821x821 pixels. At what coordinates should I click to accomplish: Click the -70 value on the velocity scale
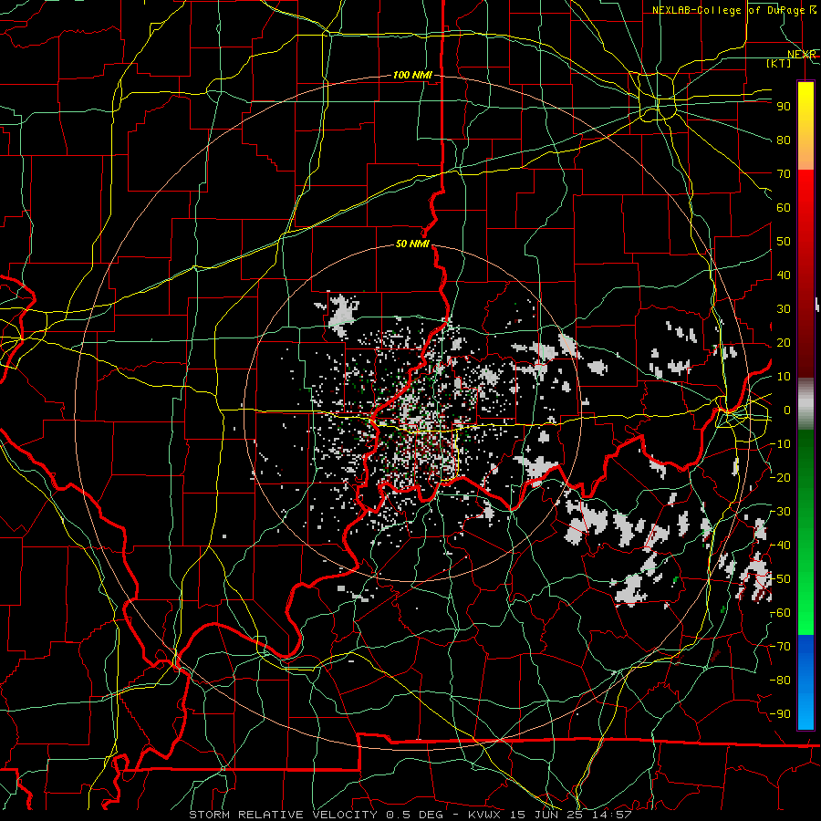(780, 647)
